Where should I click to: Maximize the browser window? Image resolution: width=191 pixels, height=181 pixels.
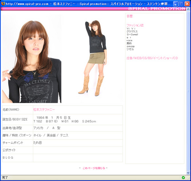tap(181, 4)
